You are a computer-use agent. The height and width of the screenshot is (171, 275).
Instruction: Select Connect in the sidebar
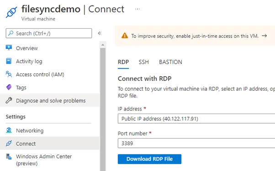point(50,143)
